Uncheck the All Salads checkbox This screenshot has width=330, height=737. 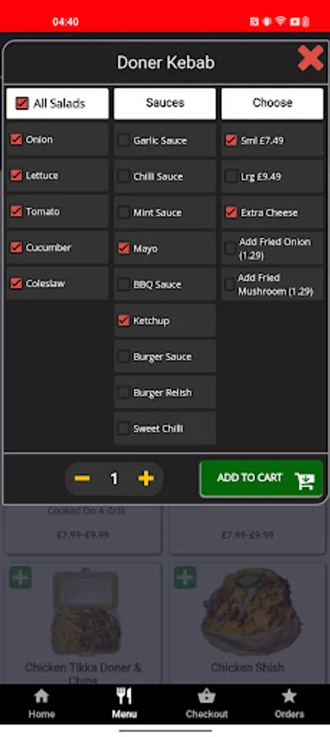(22, 103)
